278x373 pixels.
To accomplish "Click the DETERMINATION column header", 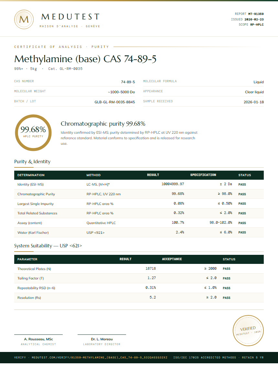I will pyautogui.click(x=31, y=175).
